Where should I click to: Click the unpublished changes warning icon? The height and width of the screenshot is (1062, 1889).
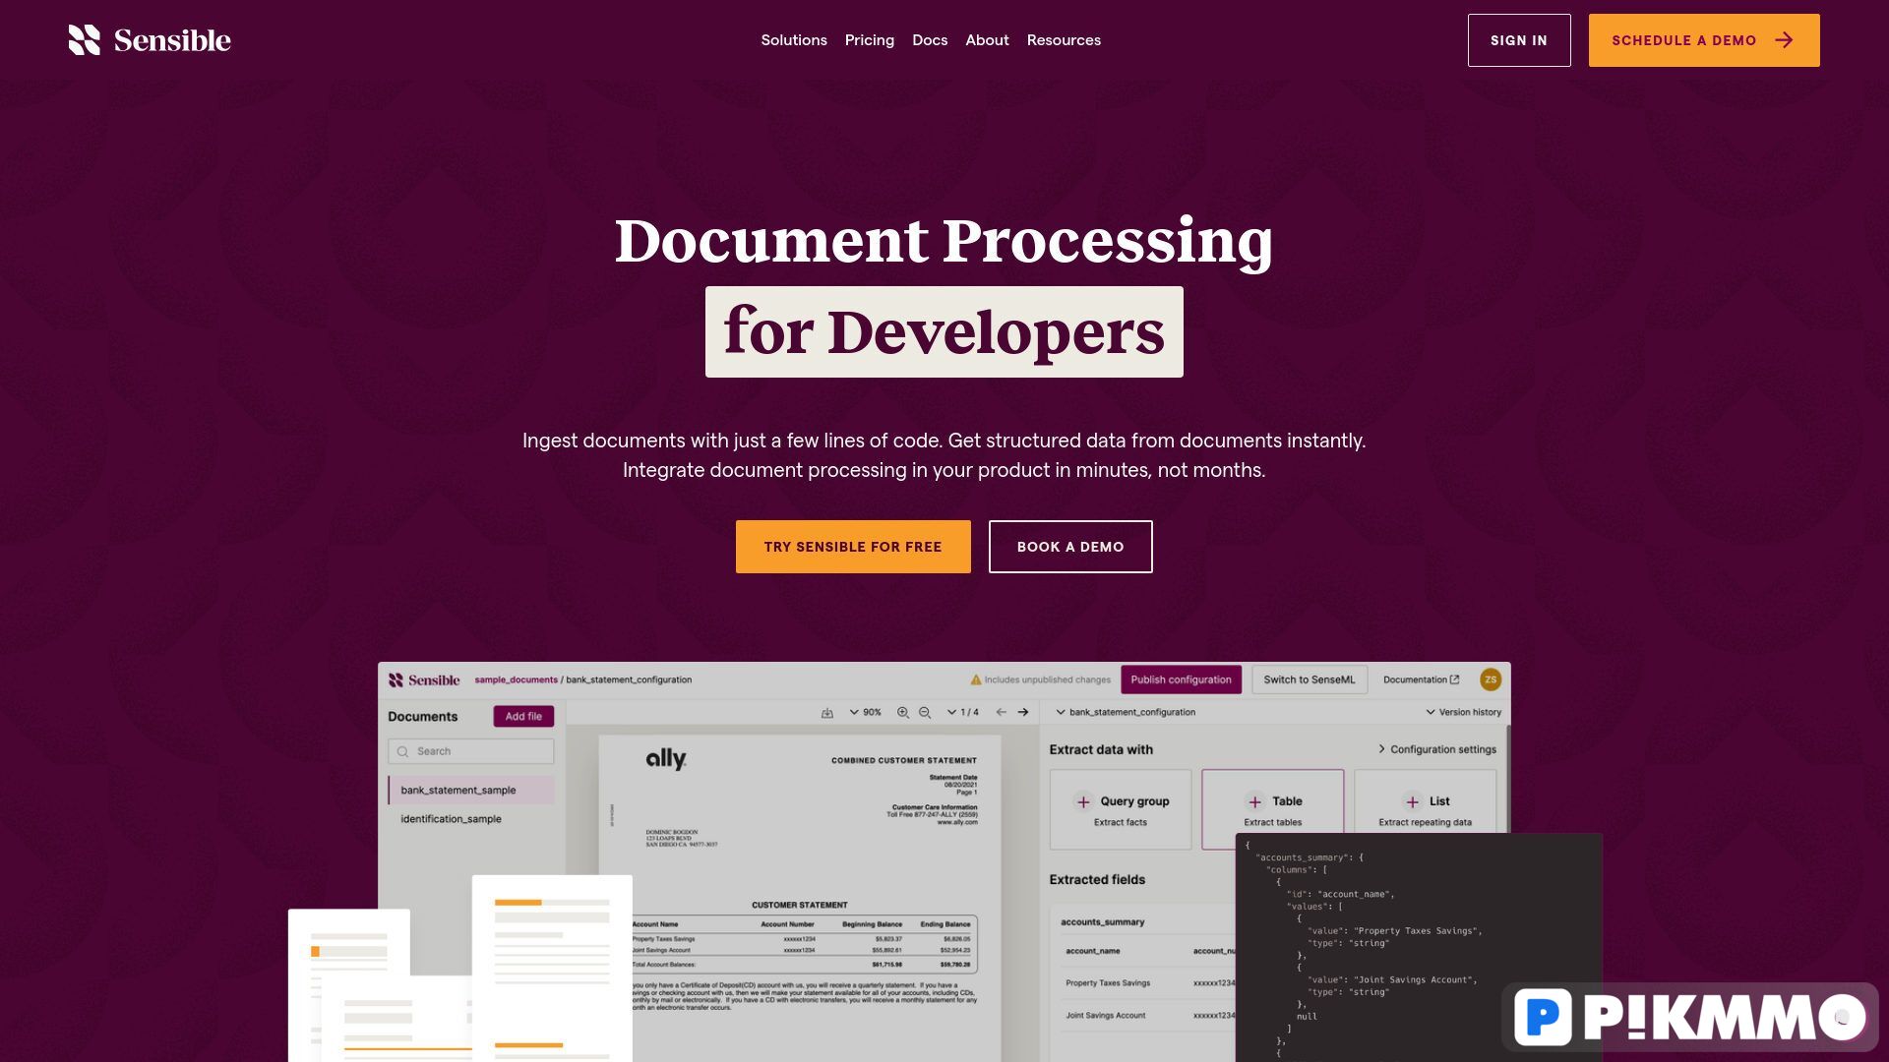[x=975, y=679]
